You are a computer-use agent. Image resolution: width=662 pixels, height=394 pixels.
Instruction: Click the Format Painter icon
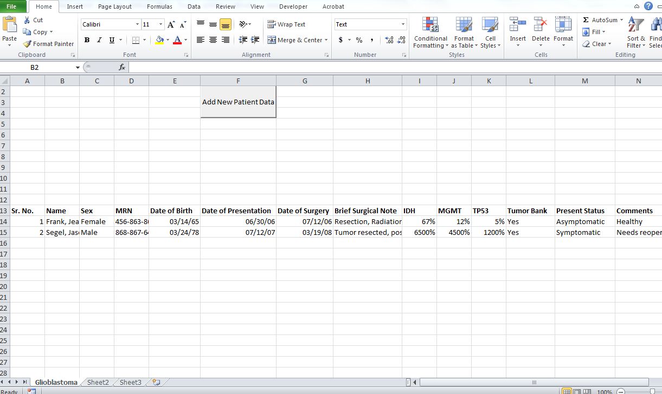tap(28, 44)
